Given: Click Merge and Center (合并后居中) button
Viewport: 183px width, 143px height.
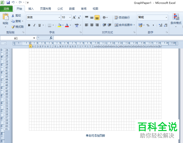Looking at the screenshot, I should [x=123, y=25].
